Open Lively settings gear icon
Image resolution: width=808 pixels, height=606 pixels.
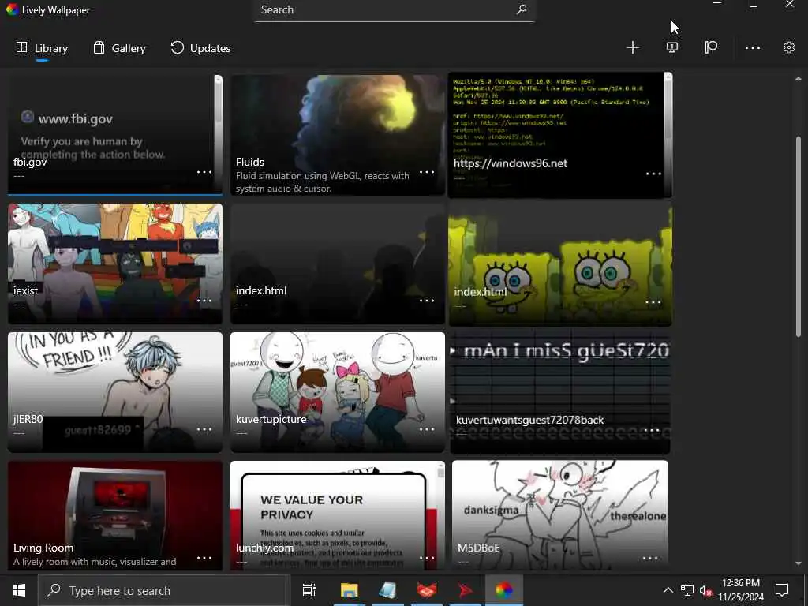click(788, 48)
